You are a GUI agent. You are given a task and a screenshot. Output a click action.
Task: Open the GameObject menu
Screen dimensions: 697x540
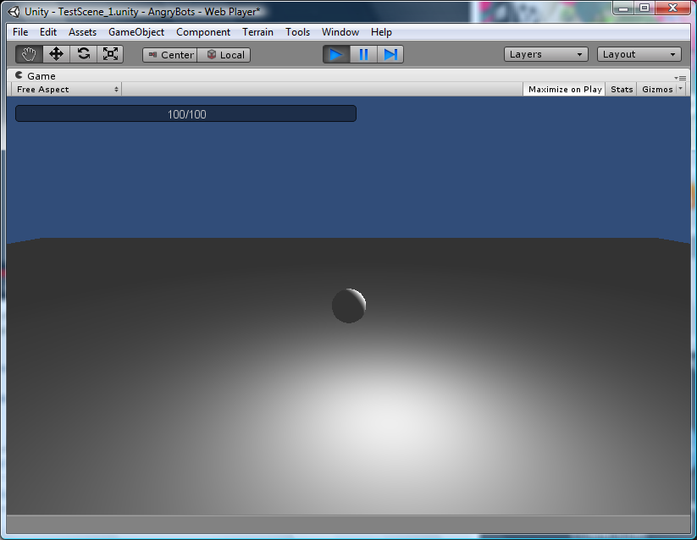click(x=136, y=32)
